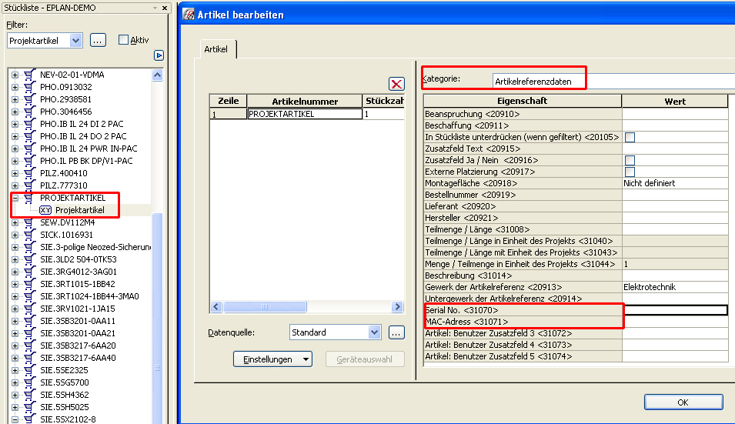Click the cart icon beside SIE.5SH4362
The width and height of the screenshot is (735, 424).
point(29,395)
